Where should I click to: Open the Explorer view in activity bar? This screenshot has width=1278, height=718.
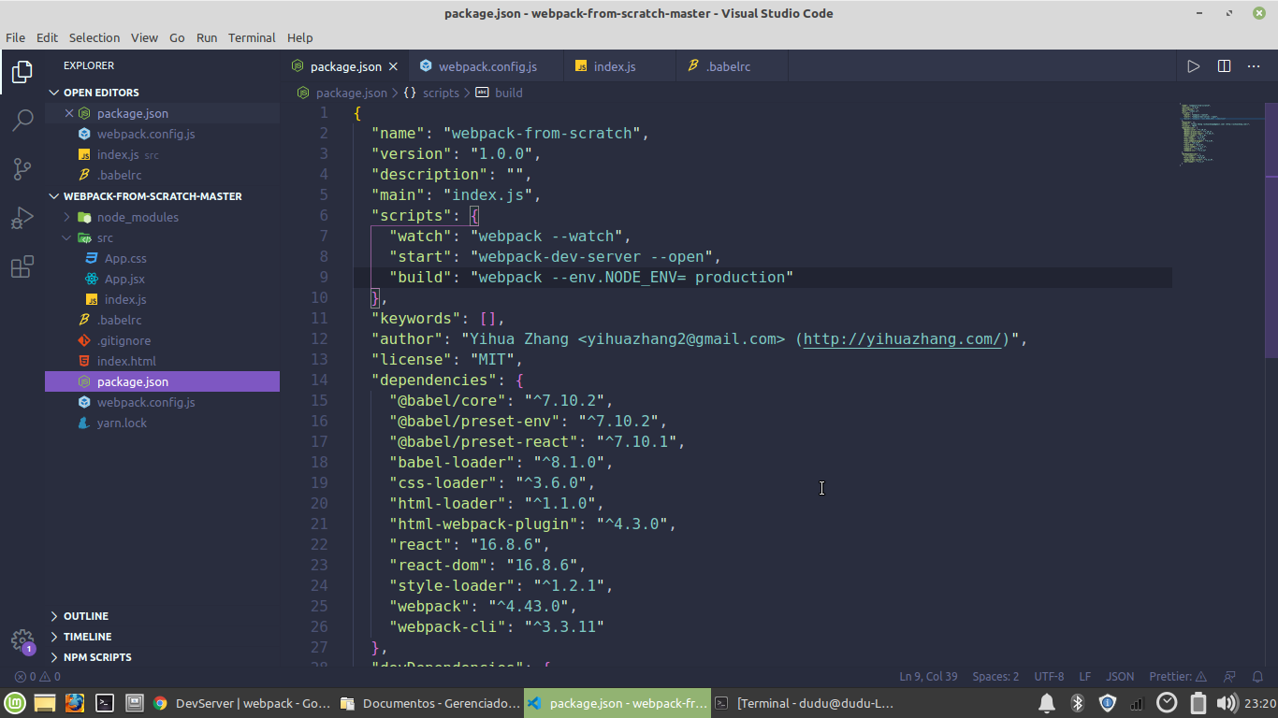[x=22, y=72]
